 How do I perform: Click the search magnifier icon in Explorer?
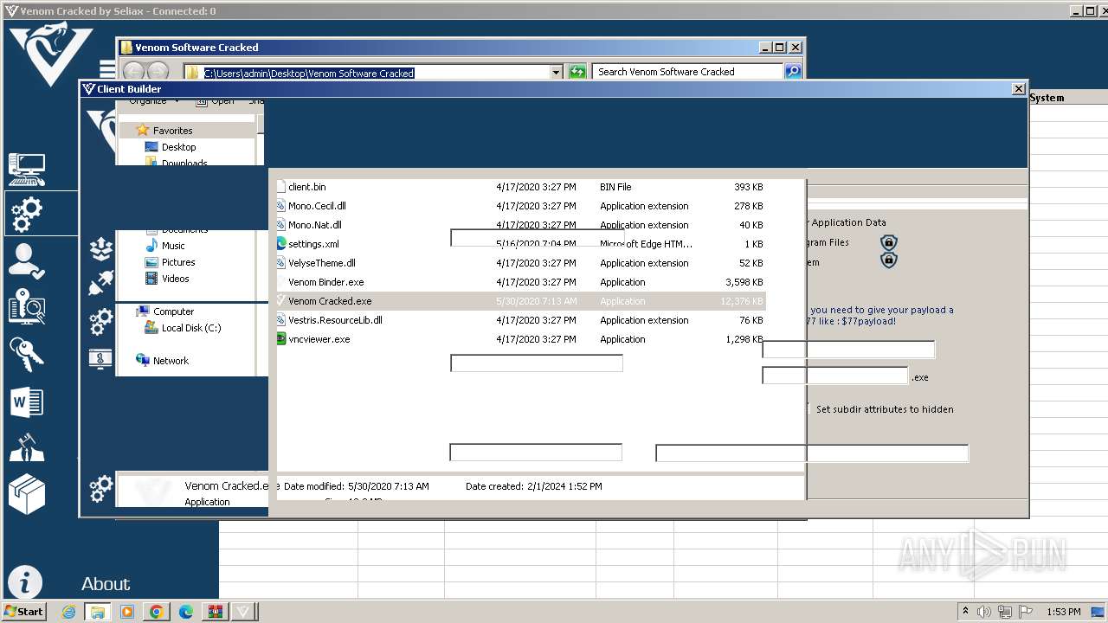(793, 72)
